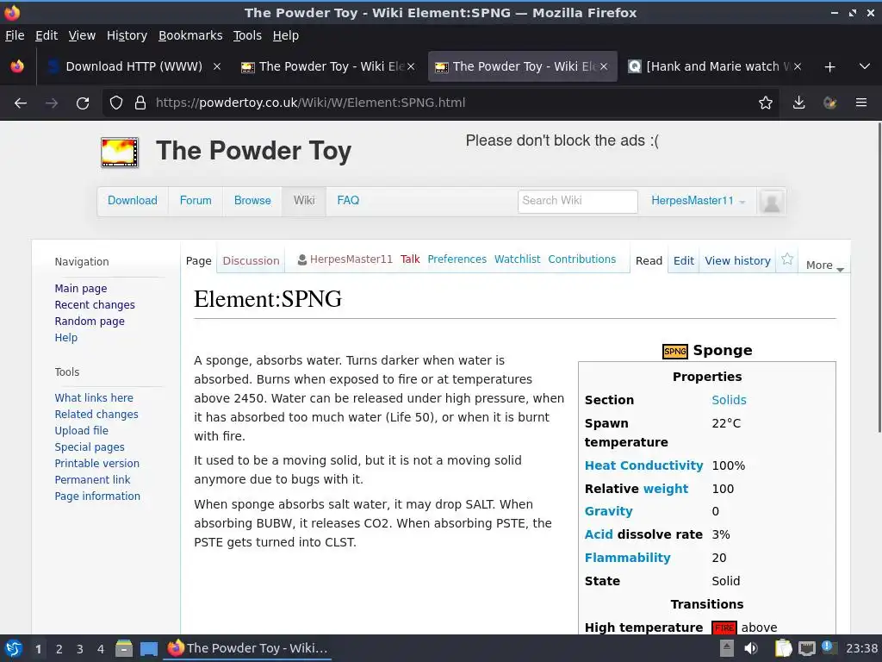The width and height of the screenshot is (882, 662).
Task: Open the Browse section
Action: pyautogui.click(x=252, y=201)
